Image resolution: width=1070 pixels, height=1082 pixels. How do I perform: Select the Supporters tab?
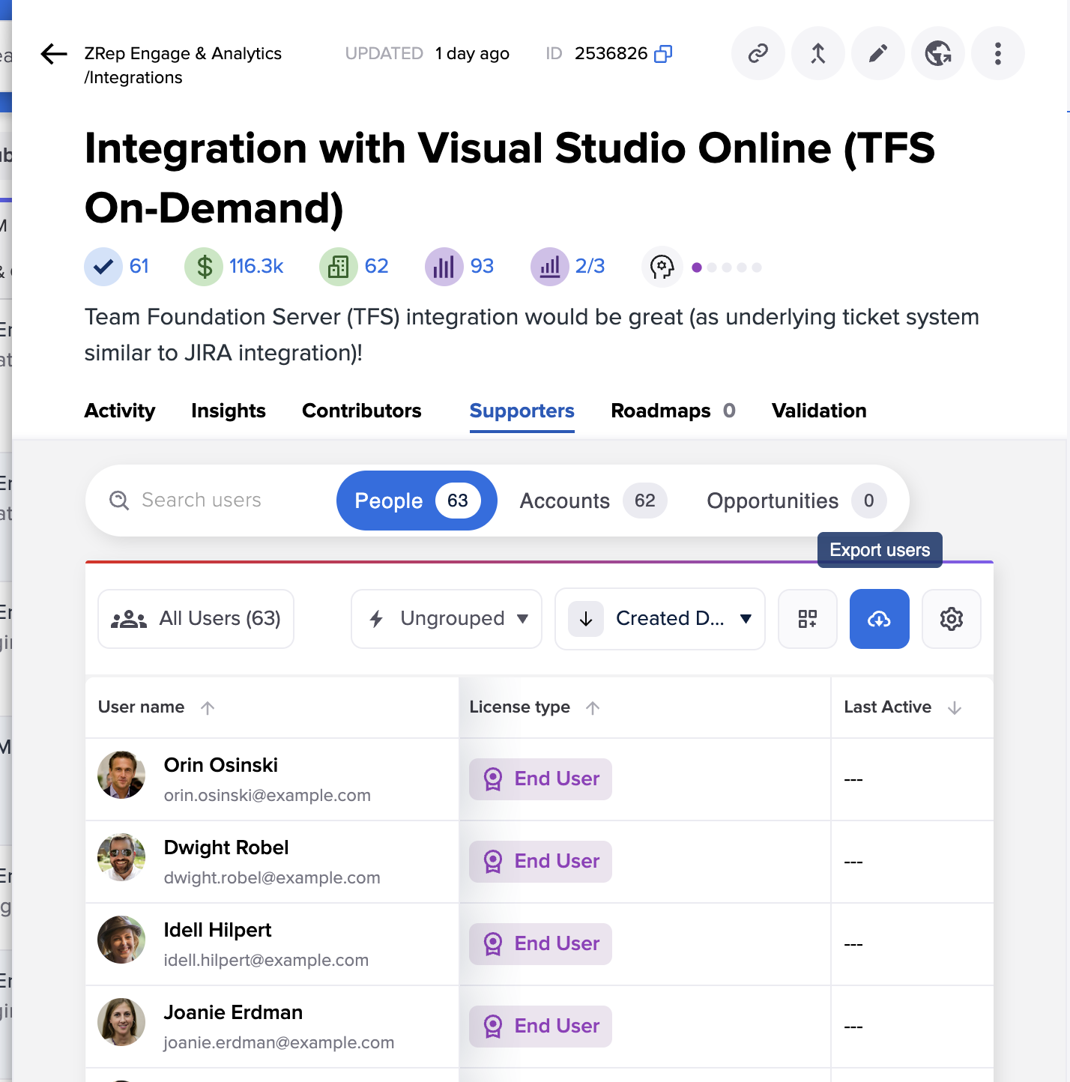522,411
